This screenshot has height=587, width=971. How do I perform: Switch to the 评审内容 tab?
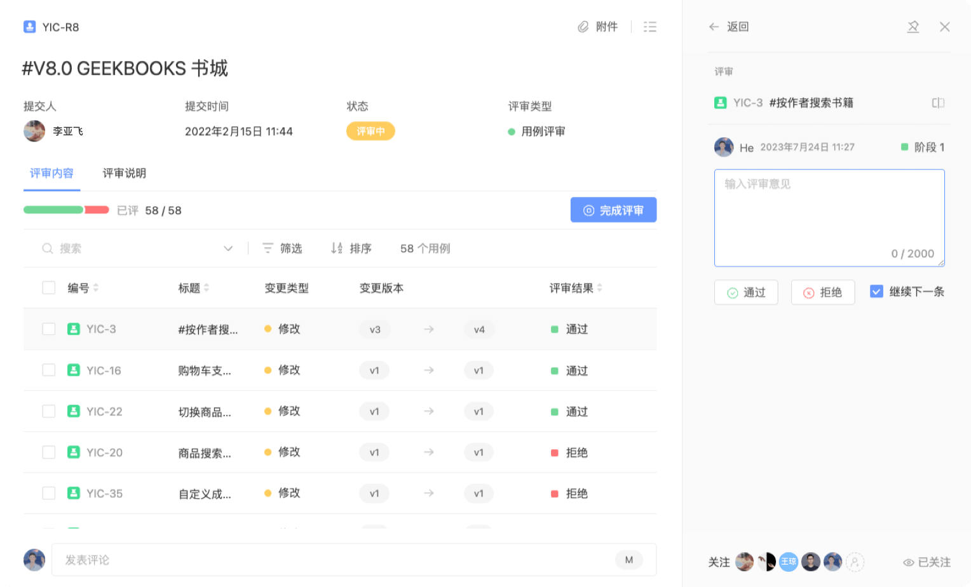(x=51, y=173)
